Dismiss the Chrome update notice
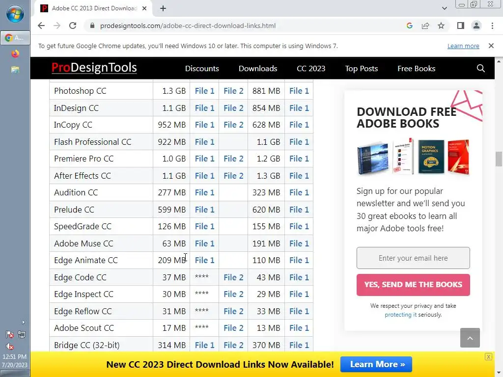The image size is (503, 377). (491, 46)
